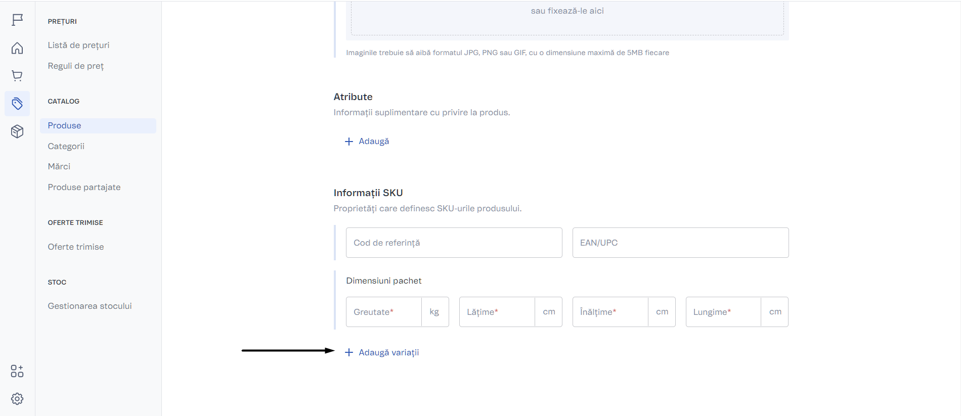Open the shopping cart orders icon
961x416 pixels.
pos(17,76)
